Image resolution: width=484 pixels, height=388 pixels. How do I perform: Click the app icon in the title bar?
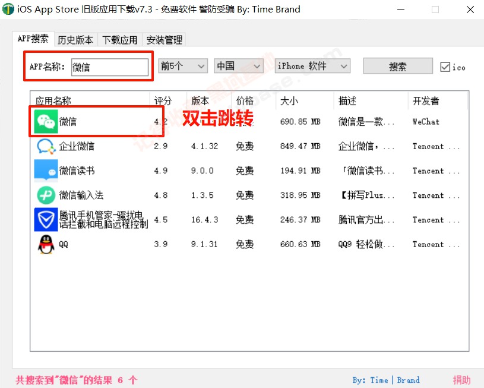click(8, 9)
